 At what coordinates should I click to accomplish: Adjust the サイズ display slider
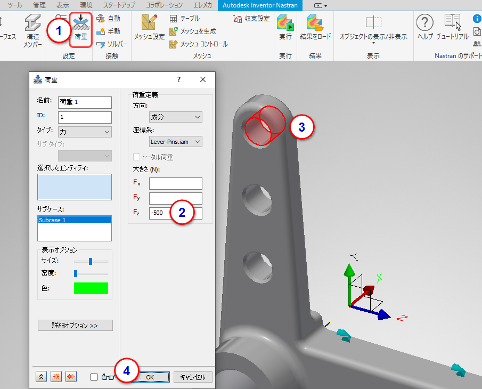pyautogui.click(x=91, y=262)
